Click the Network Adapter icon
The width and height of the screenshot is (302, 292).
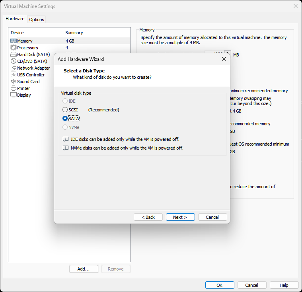pyautogui.click(x=13, y=68)
